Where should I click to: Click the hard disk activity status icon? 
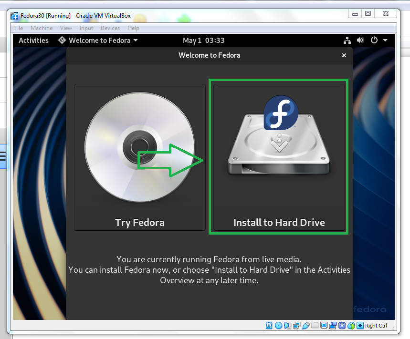pos(269,326)
